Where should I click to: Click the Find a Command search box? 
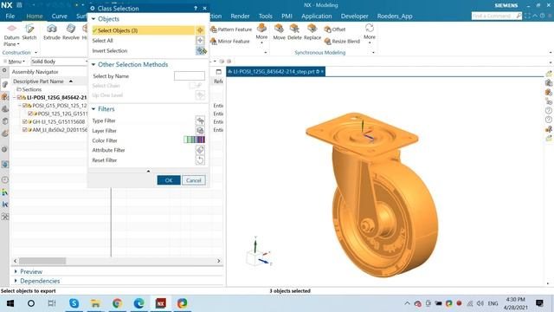click(493, 16)
